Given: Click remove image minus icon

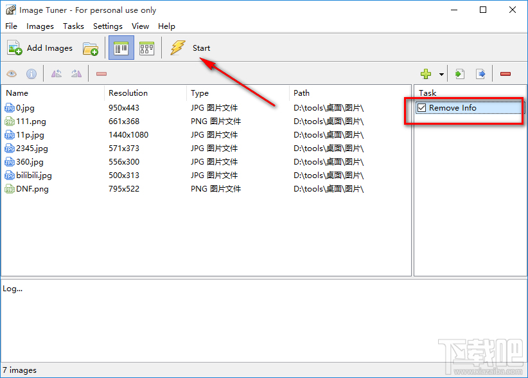Looking at the screenshot, I should 101,74.
